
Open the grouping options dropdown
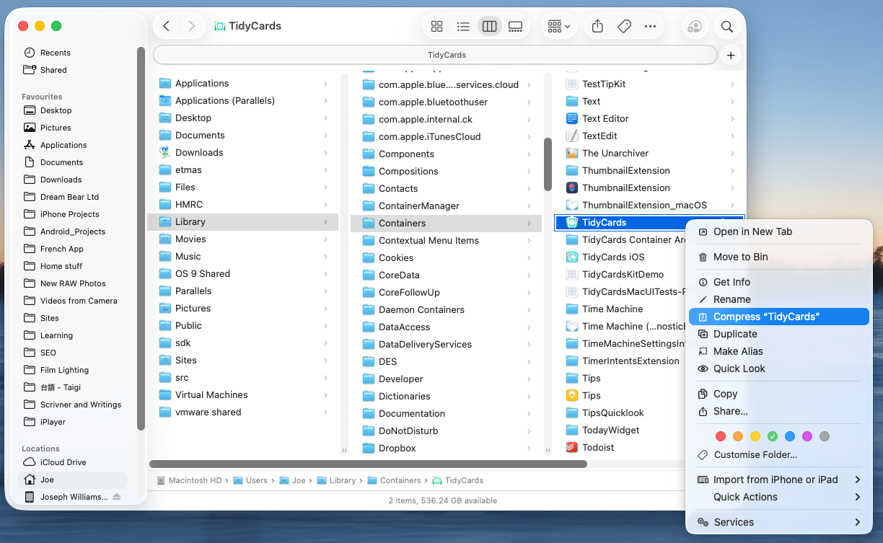pyautogui.click(x=559, y=26)
